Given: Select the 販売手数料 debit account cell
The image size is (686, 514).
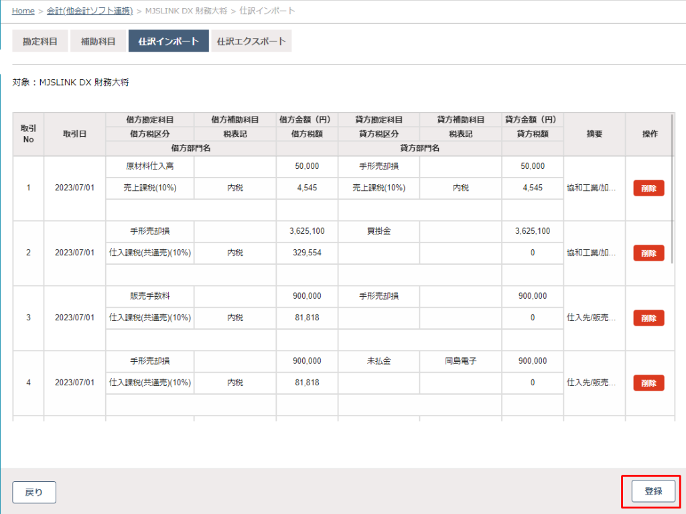Looking at the screenshot, I should click(x=149, y=296).
